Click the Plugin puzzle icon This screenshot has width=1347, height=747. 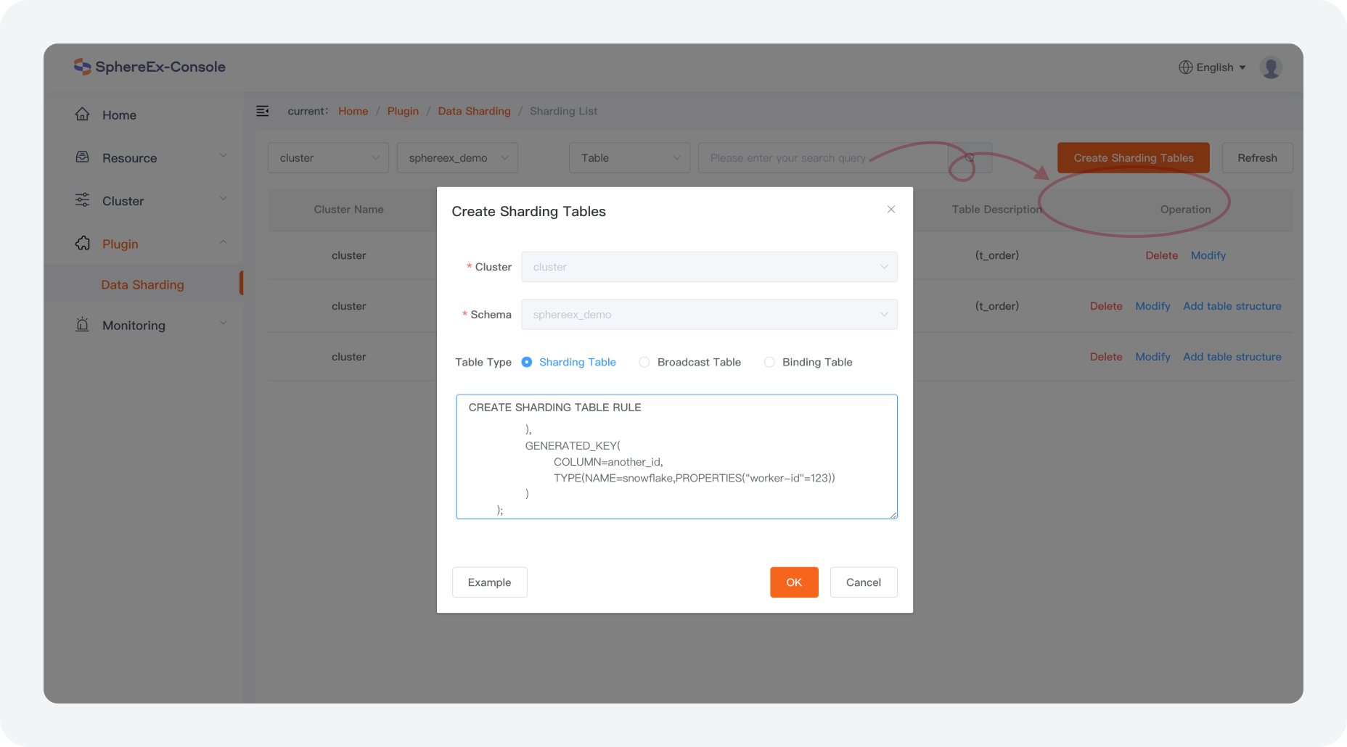[x=83, y=244]
